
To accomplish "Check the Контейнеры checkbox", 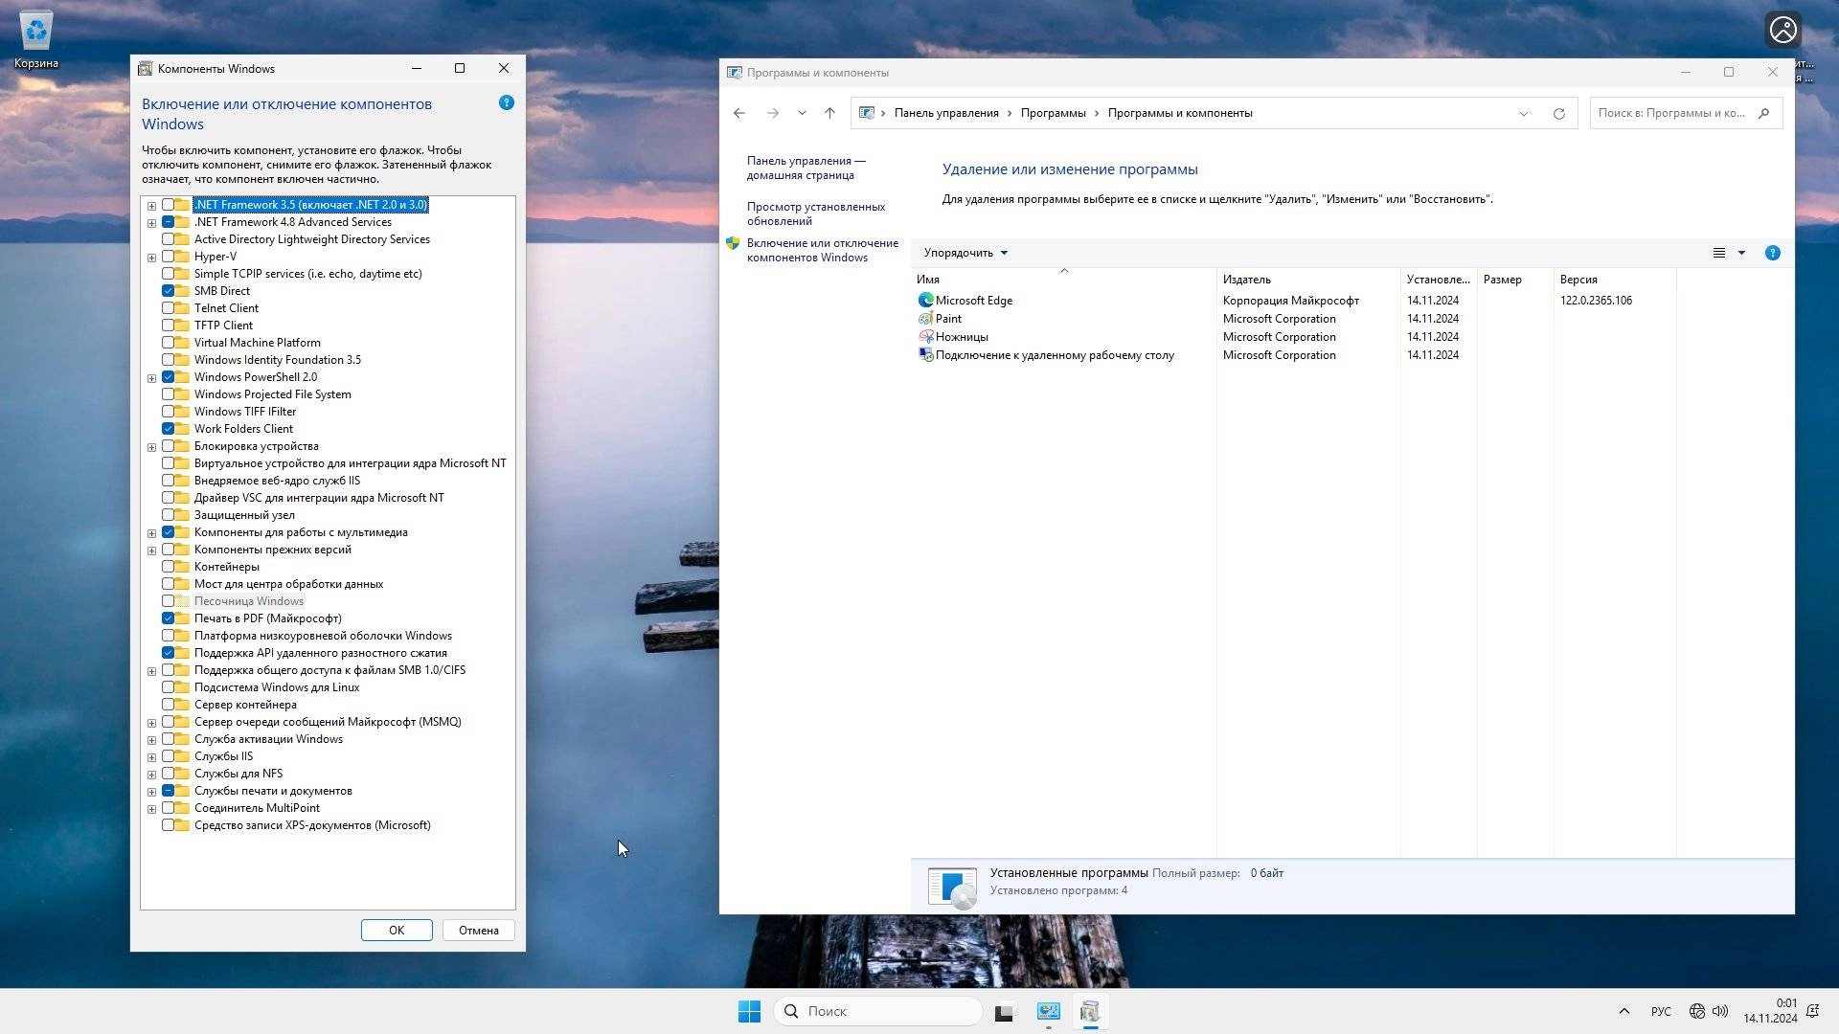I will coord(168,567).
